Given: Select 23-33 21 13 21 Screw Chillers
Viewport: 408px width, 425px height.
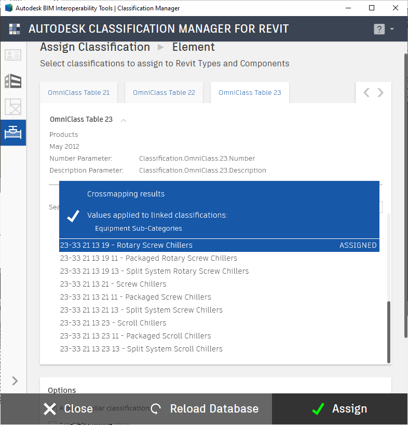Looking at the screenshot, I should 219,284.
